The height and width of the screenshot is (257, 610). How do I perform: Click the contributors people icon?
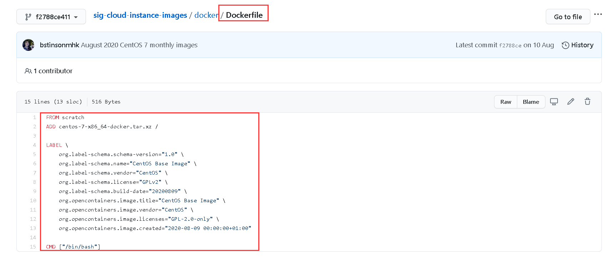point(28,71)
